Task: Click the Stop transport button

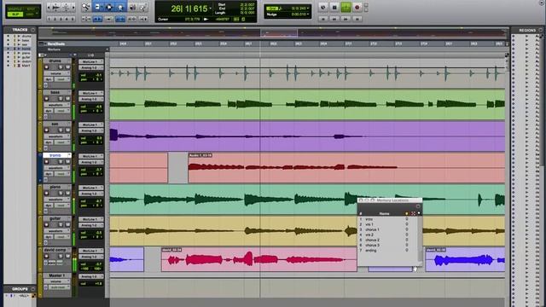Action: point(334,7)
